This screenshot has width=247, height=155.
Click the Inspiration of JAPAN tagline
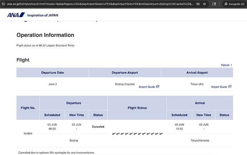pos(43,15)
